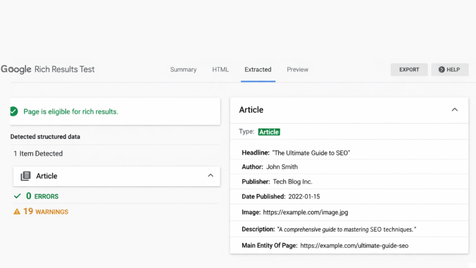Screen dimensions: 476x268
Task: Switch to the Summary tab
Action: (183, 69)
